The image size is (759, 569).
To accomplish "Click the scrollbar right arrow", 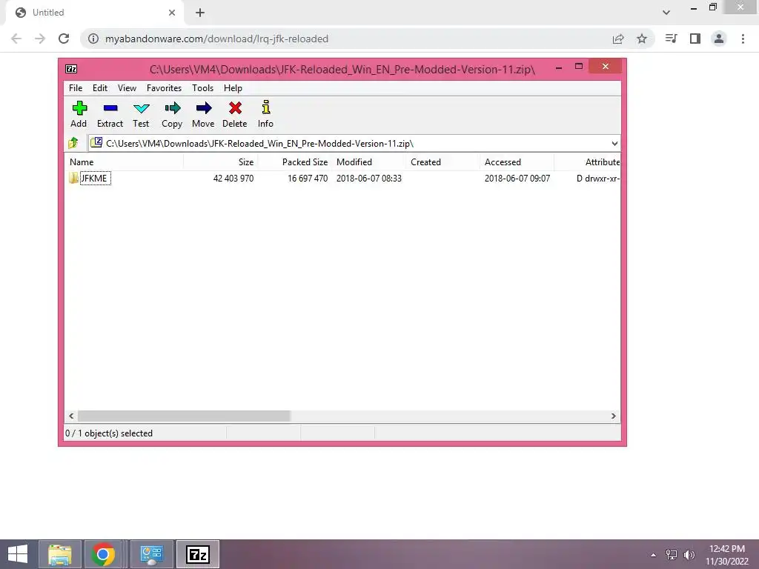I will click(x=613, y=416).
